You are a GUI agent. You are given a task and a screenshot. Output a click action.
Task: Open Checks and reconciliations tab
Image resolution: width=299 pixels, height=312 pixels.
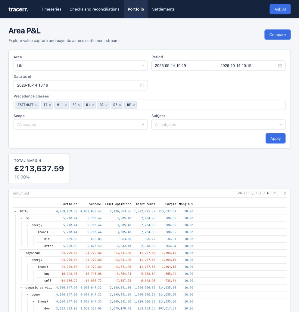tap(95, 9)
